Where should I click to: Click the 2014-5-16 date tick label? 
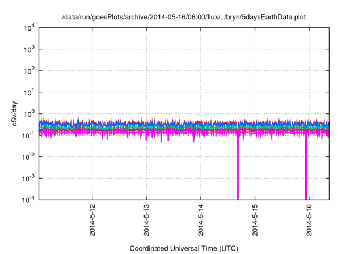coord(309,220)
